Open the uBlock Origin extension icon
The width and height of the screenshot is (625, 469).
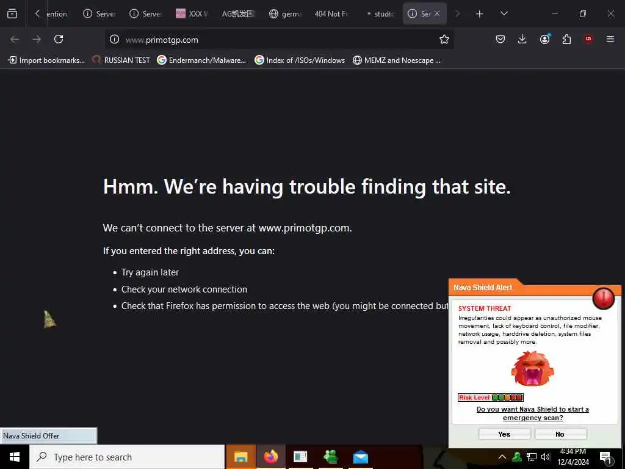click(588, 39)
